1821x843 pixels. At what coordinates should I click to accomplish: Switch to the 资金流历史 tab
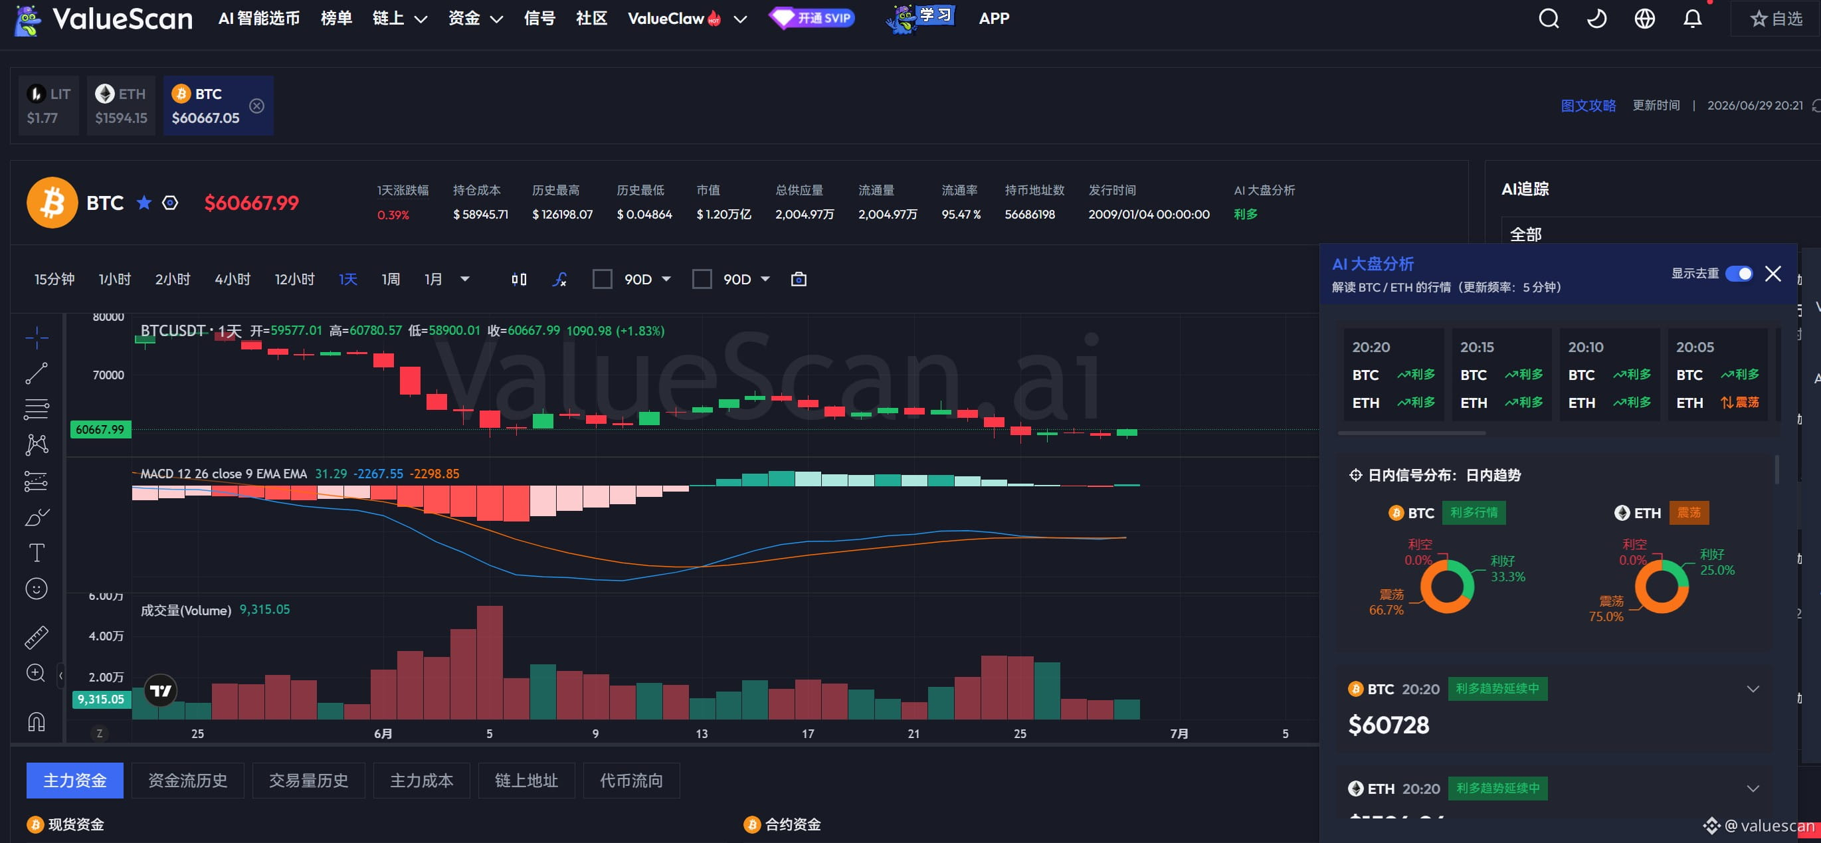187,780
